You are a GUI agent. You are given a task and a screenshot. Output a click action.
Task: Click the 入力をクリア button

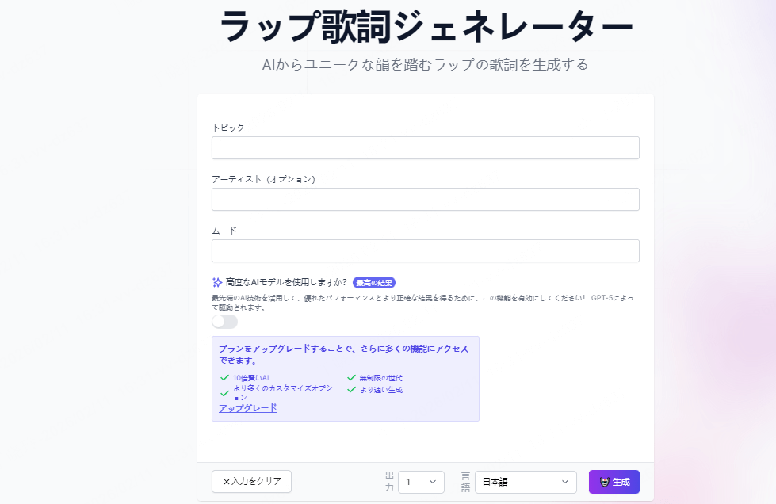(251, 481)
